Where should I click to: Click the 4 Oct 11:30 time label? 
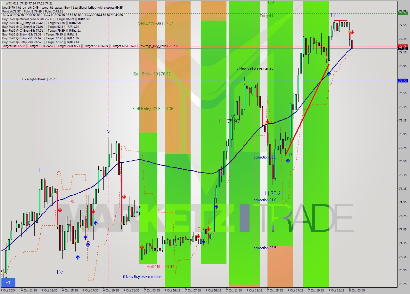[x=29, y=290]
